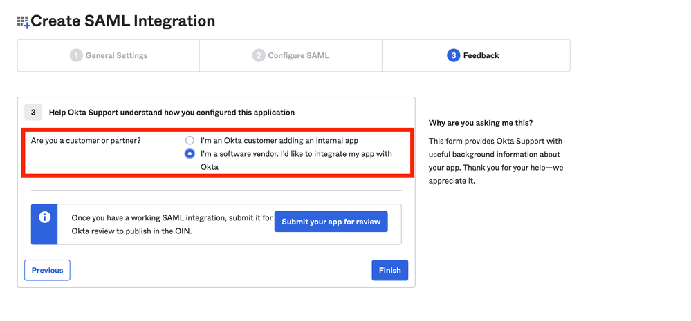Click the step 1 number circle
691x321 pixels.
point(76,55)
